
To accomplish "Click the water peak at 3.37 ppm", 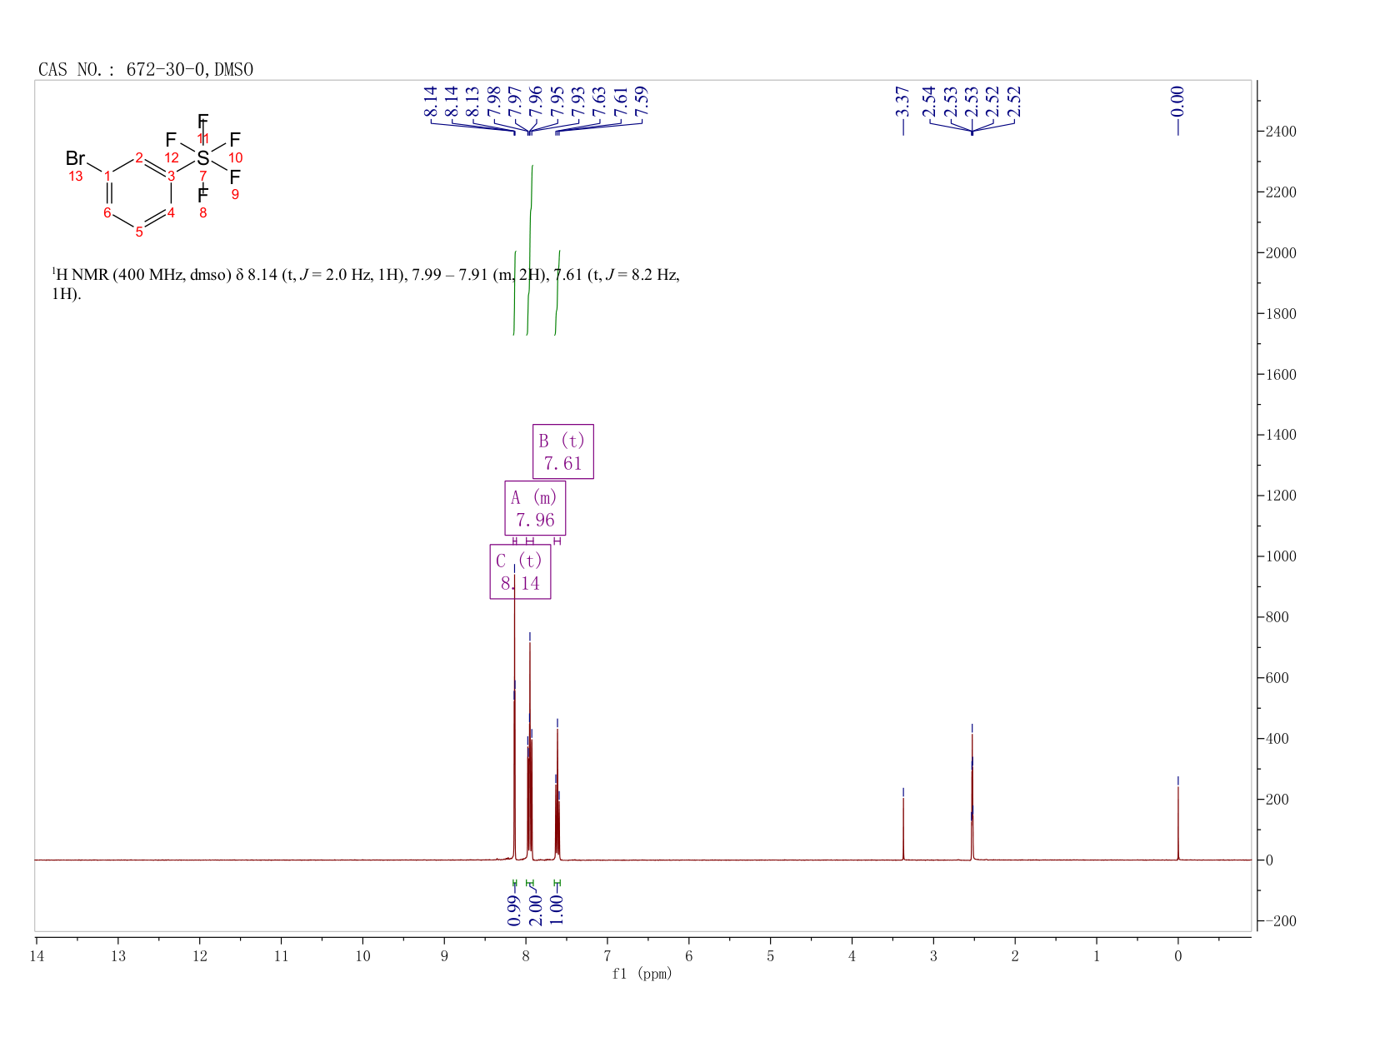I will [x=903, y=828].
